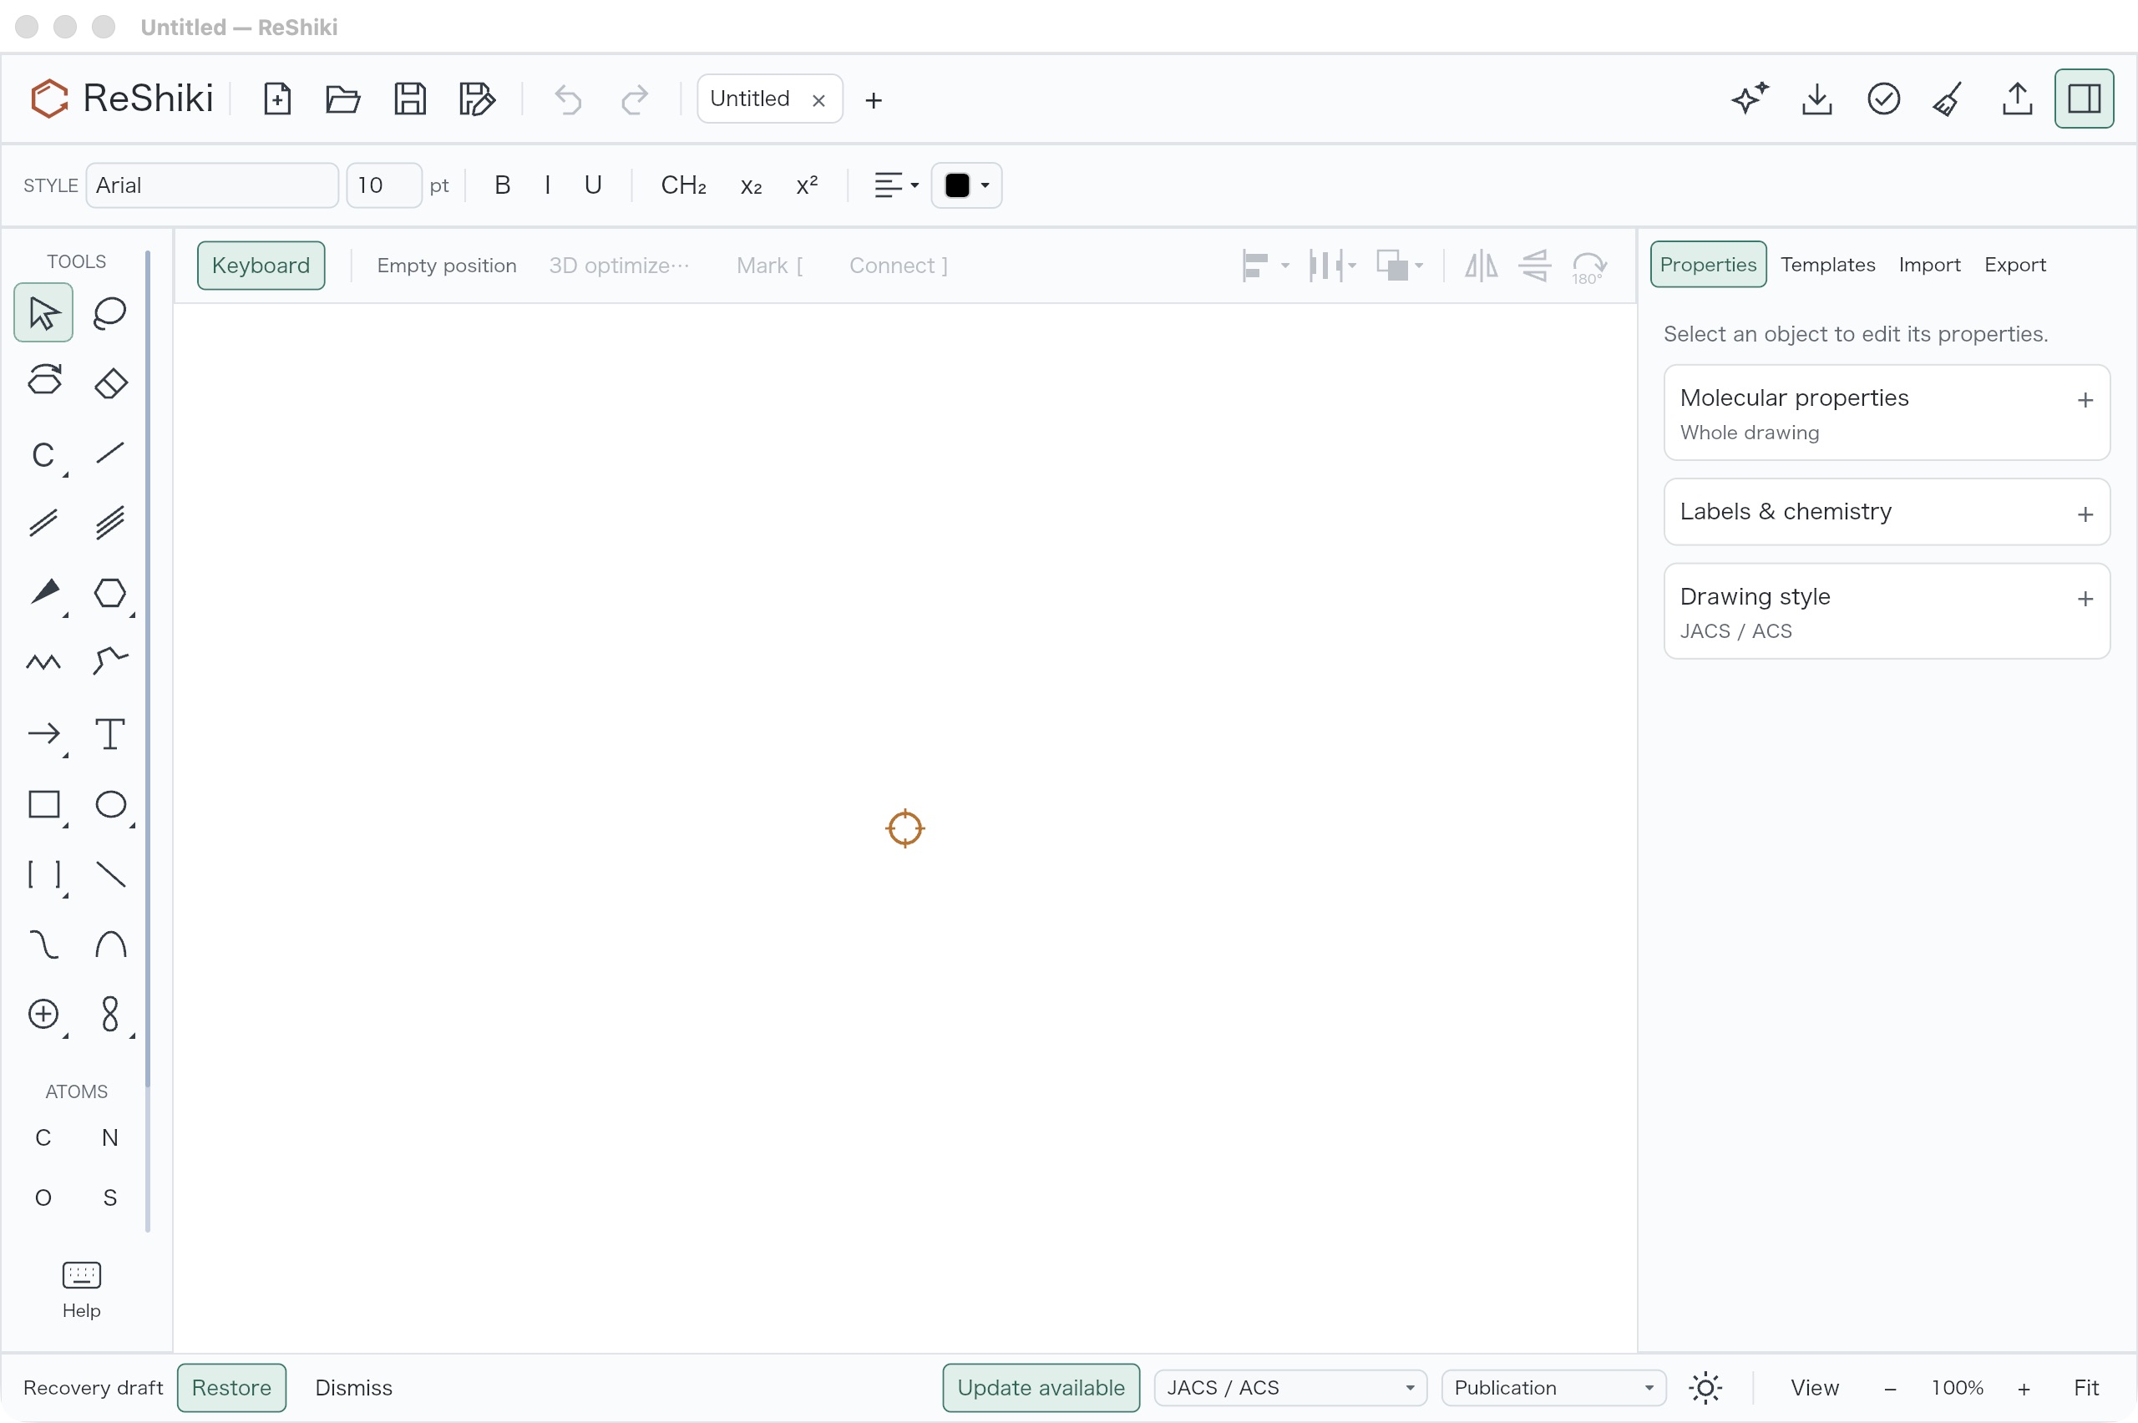Screen dimensions: 2138x1423
Task: Toggle light/dark theme sun icon
Action: [1706, 1388]
